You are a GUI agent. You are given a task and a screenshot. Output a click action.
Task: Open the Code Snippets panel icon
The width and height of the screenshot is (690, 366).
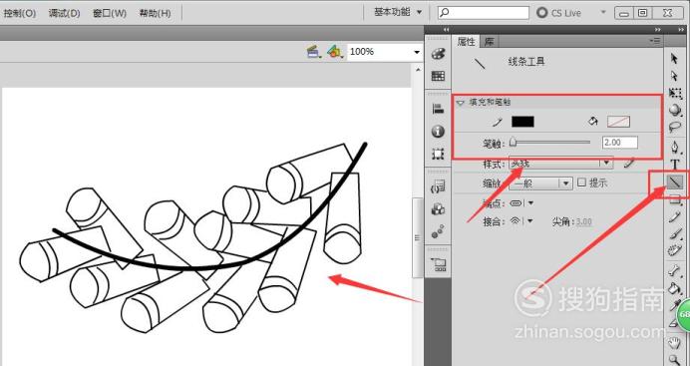tap(438, 186)
